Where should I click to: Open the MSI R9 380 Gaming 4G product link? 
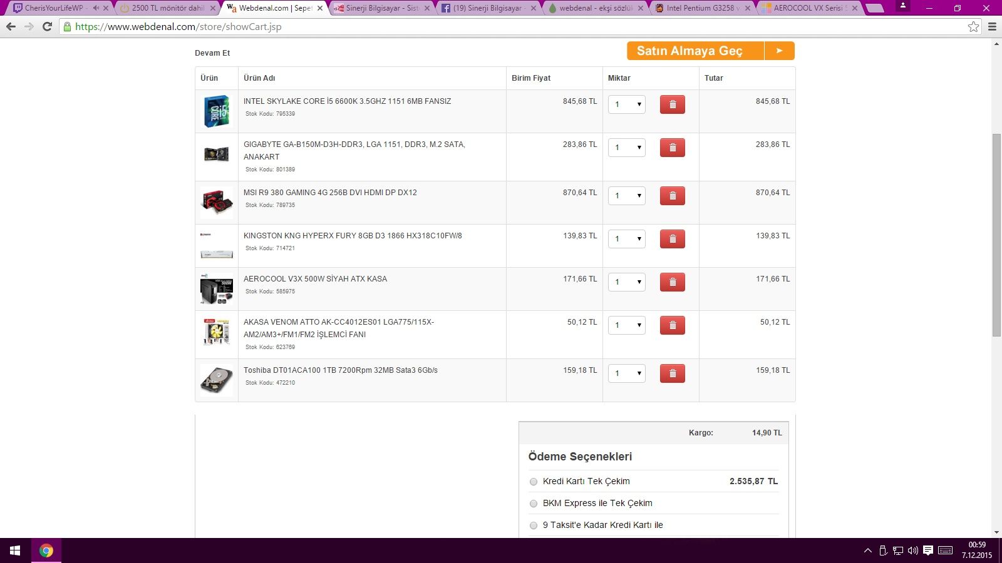tap(330, 193)
